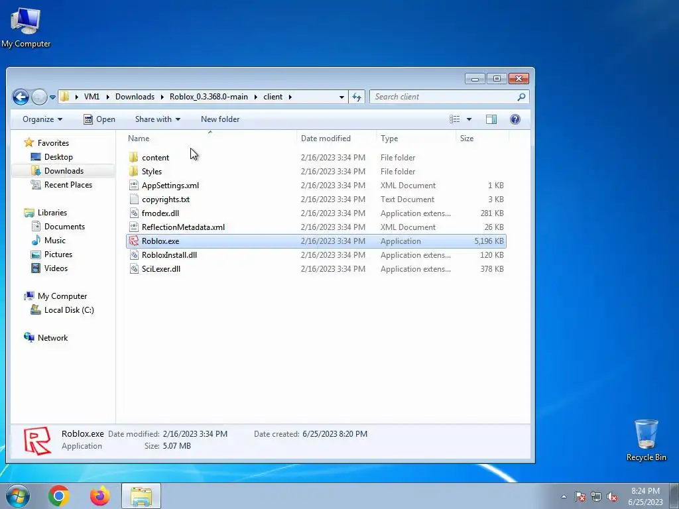Sort by the Size column header
The image size is (679, 509).
[467, 139]
